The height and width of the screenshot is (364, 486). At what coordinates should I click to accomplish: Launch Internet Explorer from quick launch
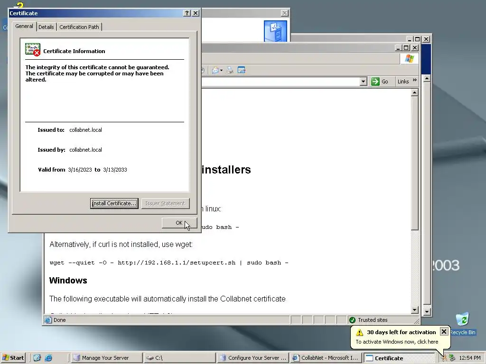click(x=48, y=358)
